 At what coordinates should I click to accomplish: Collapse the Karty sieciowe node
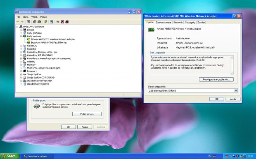[21, 36]
